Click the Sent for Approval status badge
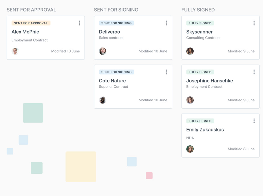Screen dimensions: 263x196 point(31,23)
